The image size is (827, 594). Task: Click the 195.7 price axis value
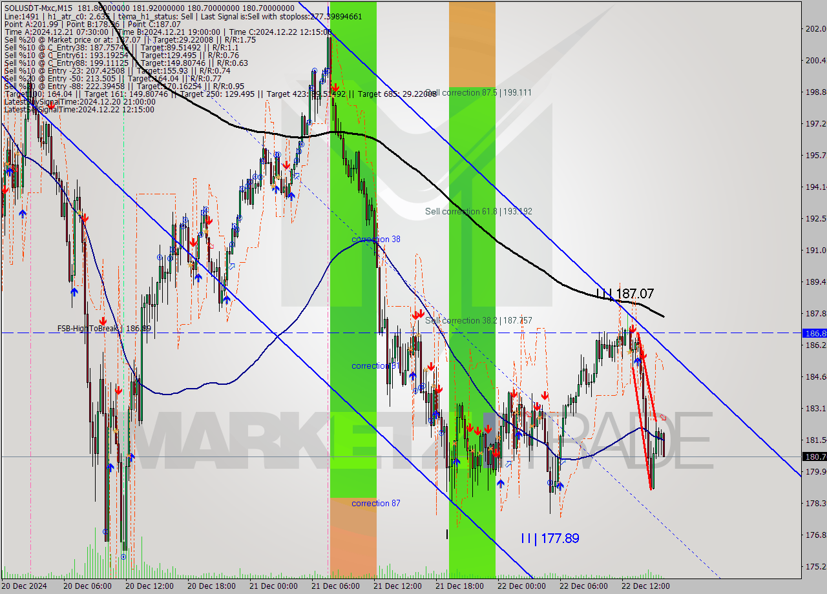click(816, 155)
